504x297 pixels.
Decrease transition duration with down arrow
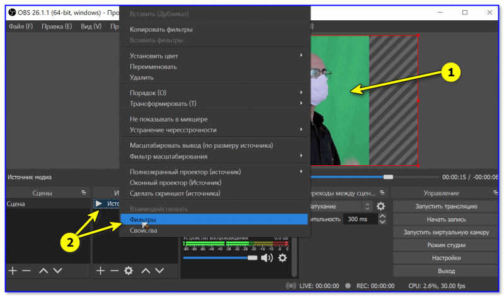[x=382, y=222]
